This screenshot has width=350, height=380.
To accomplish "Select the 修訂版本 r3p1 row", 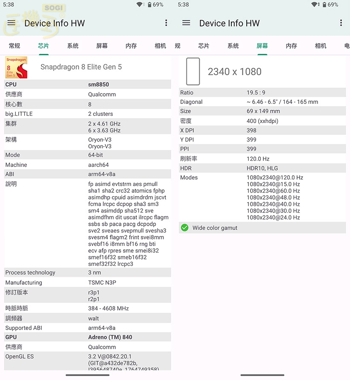I will pos(87,295).
